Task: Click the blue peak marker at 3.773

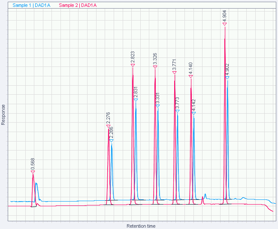Action: [178, 111]
